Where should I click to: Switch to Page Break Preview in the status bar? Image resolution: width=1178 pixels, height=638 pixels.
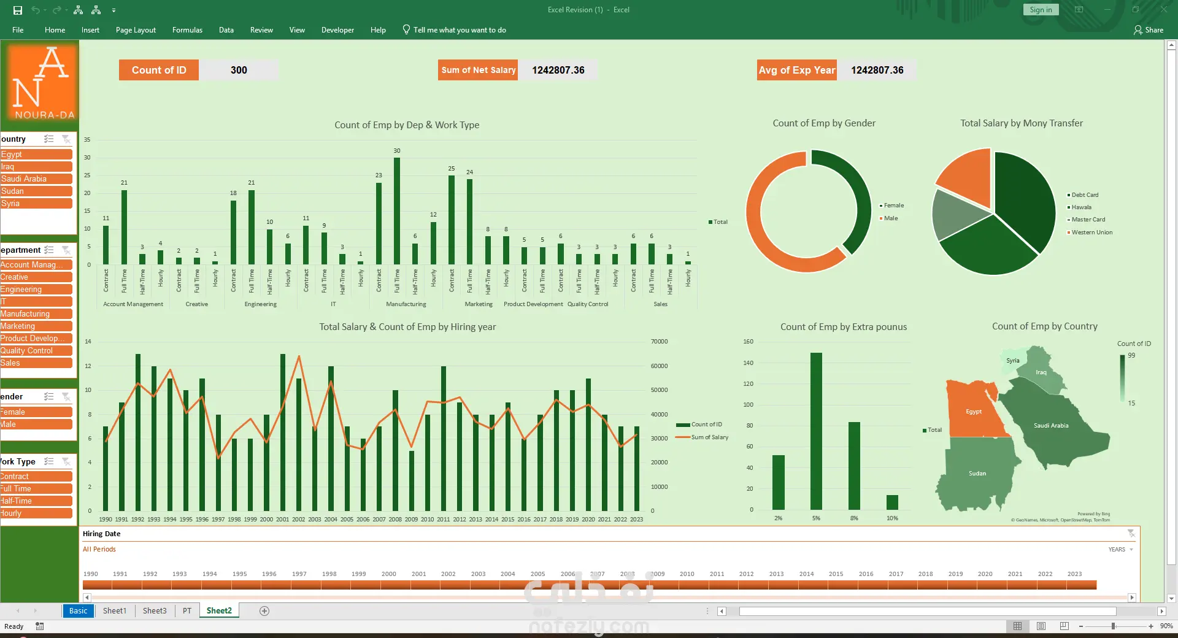coord(1064,626)
